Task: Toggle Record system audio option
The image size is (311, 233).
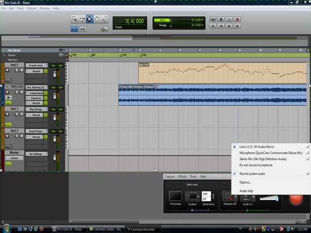Action: [252, 173]
